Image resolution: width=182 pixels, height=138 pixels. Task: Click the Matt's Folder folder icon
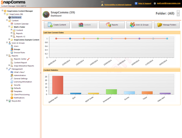[12, 27]
